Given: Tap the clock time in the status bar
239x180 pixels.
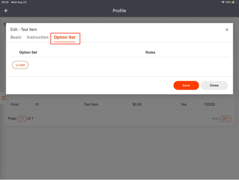Looking at the screenshot, I should pyautogui.click(x=5, y=2).
